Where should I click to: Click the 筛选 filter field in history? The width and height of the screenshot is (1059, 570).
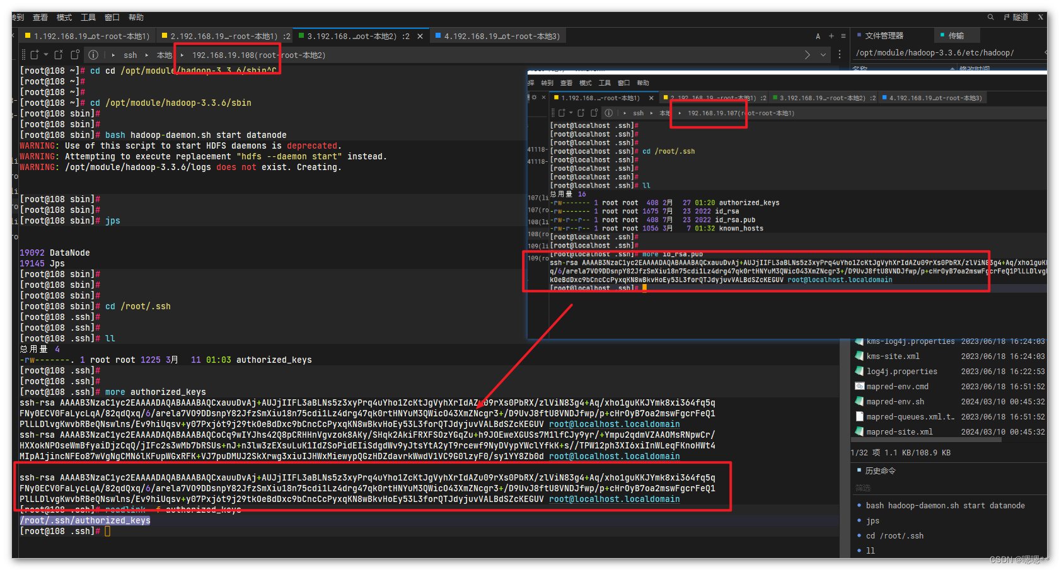pos(949,488)
